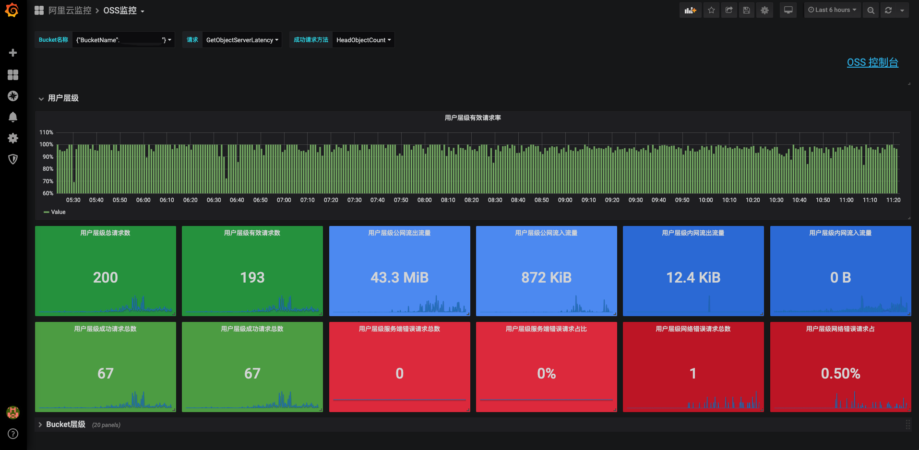This screenshot has width=919, height=450.
Task: Click the 872 KiB inbound traffic value
Action: click(547, 277)
